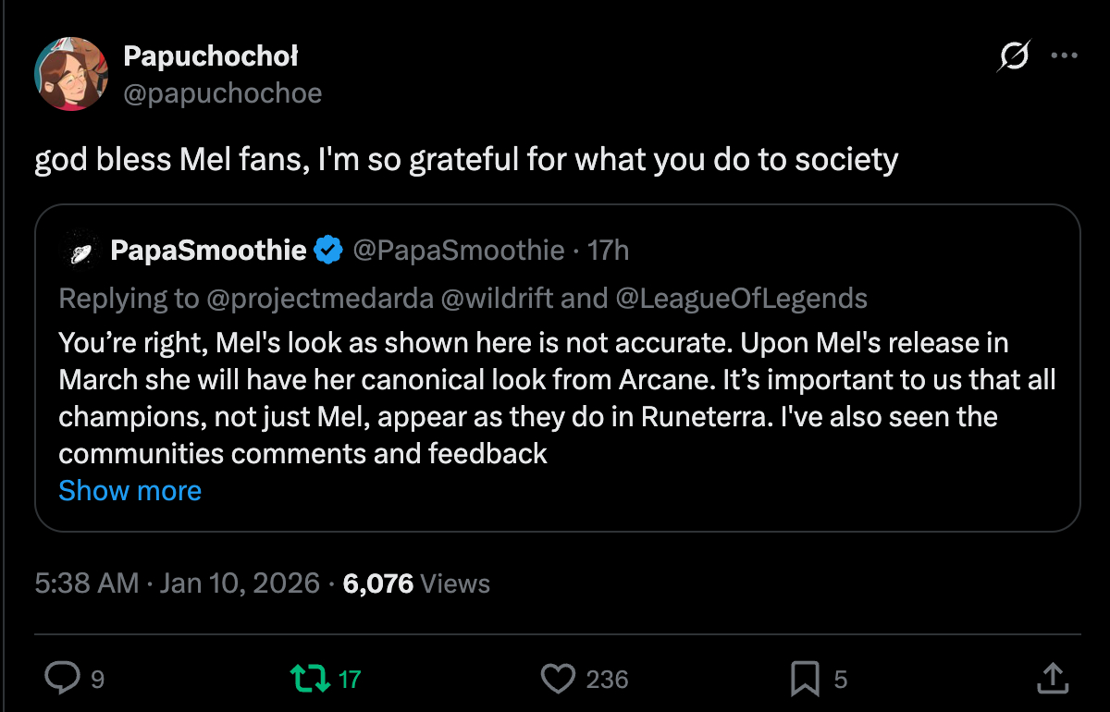Viewport: 1110px width, 712px height.
Task: Like the tweet with the heart icon
Action: [558, 680]
